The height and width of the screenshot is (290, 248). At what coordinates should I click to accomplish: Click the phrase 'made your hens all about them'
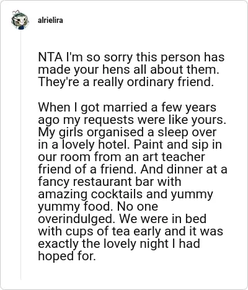[x=128, y=69]
